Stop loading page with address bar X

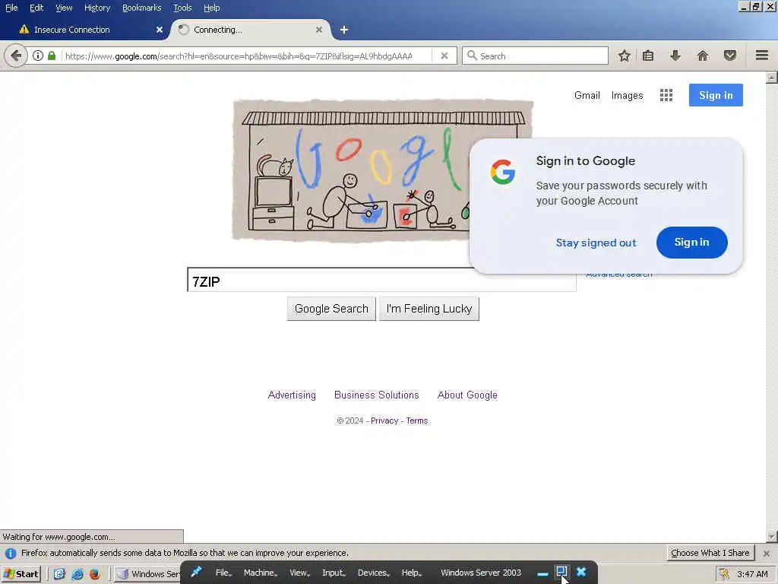444,56
